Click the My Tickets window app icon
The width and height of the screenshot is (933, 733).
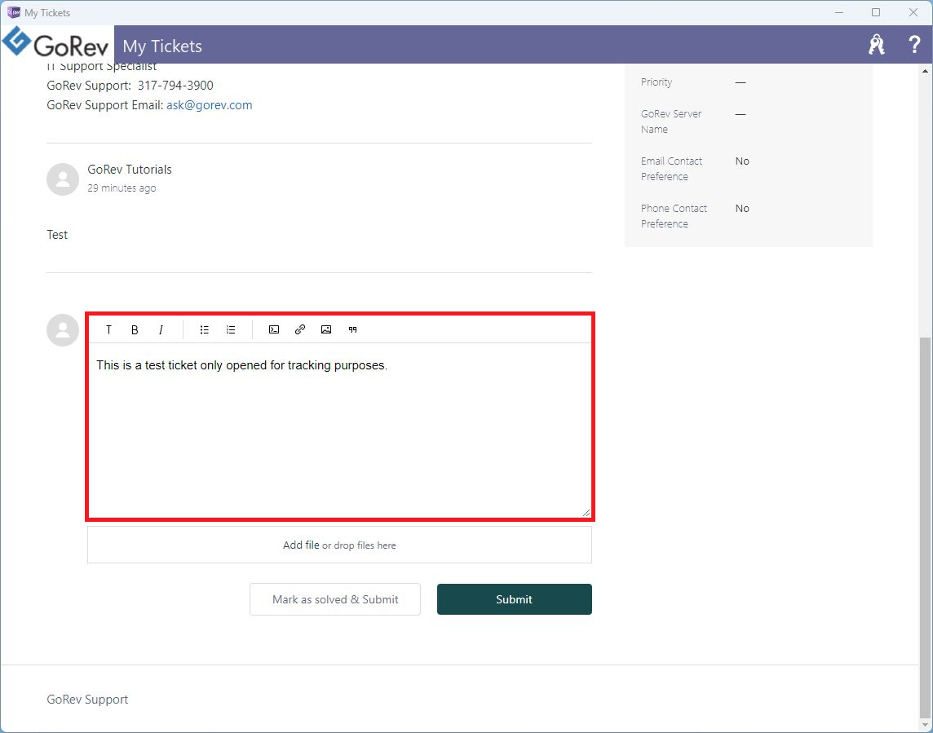pyautogui.click(x=13, y=12)
